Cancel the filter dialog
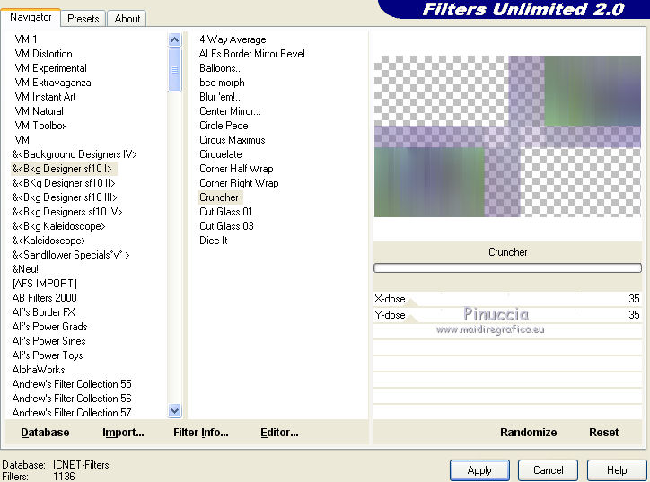The height and width of the screenshot is (482, 650). tap(548, 470)
